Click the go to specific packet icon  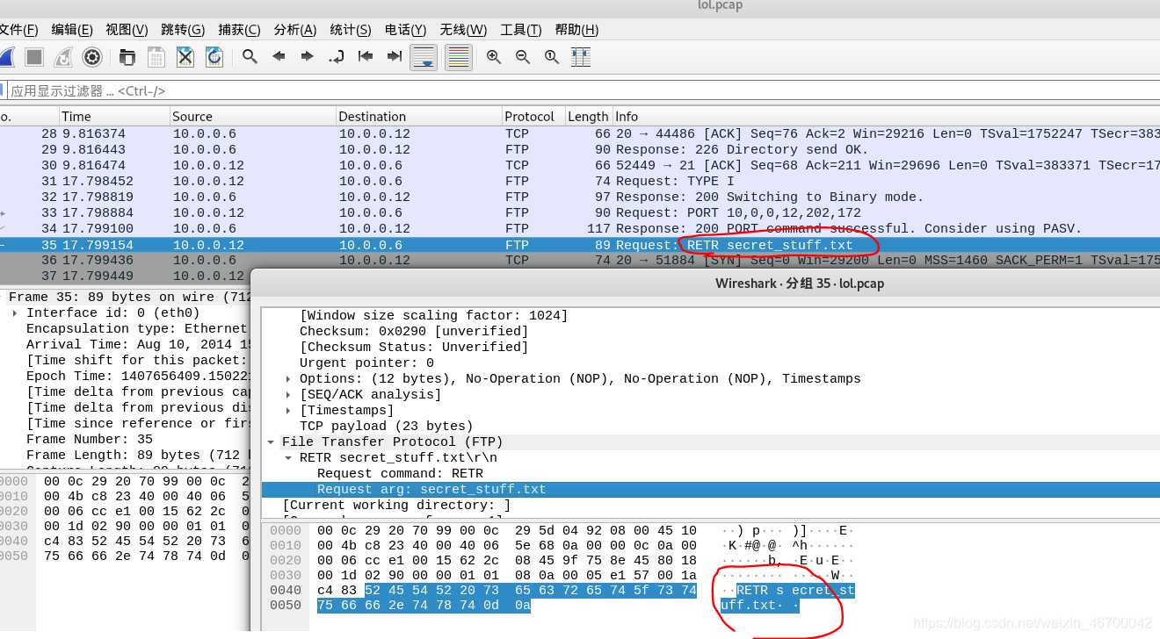[337, 57]
